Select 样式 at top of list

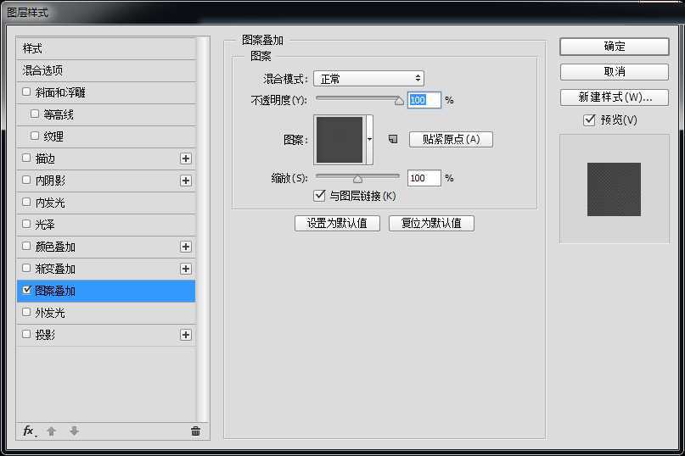click(x=32, y=48)
